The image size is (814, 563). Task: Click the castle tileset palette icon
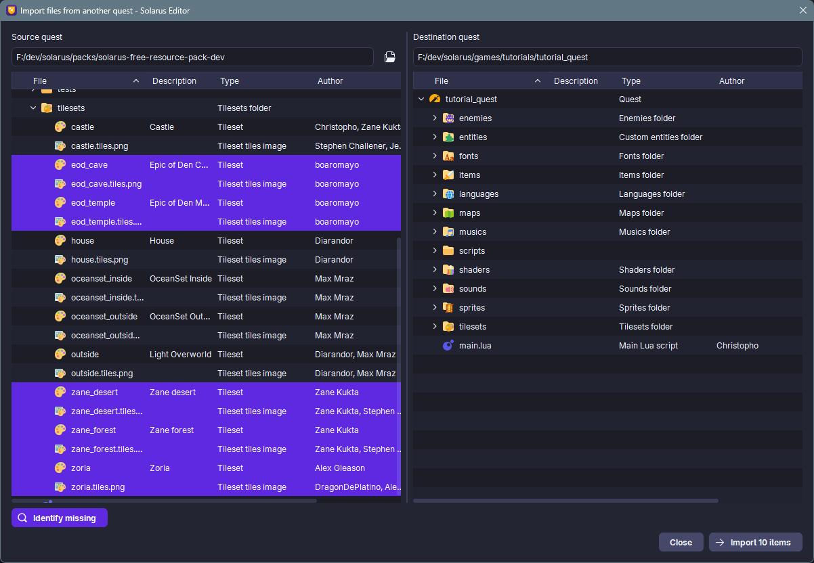(x=60, y=127)
